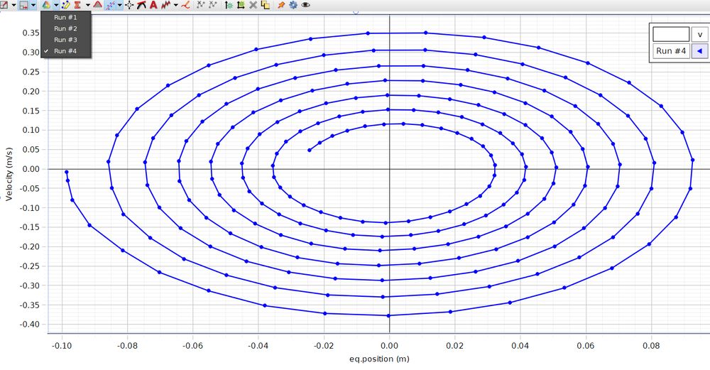Add a text annotation with the A tool
This screenshot has height=370, width=710.
[153, 5]
